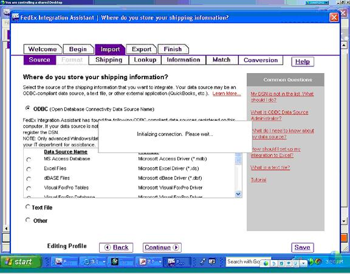Screen dimensions: 350x274
Task: Select Visual FoxPro Tables data source
Action: click(x=29, y=188)
